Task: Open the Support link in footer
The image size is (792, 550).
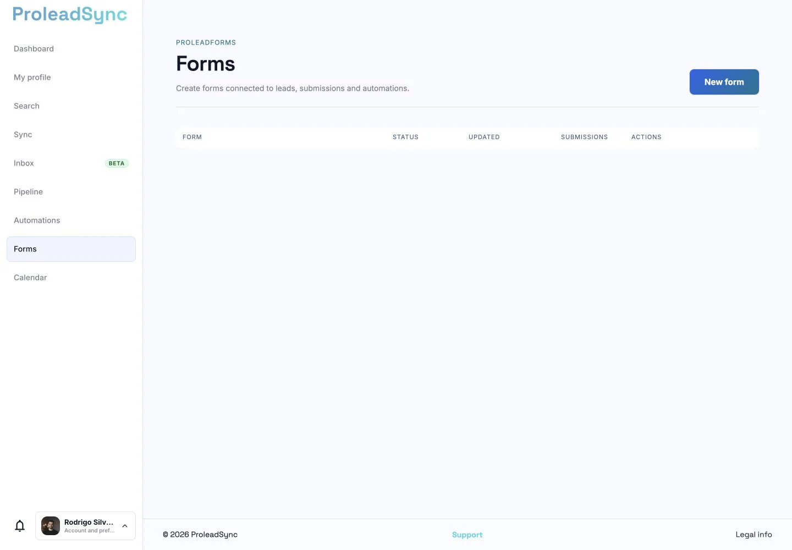Action: tap(467, 535)
